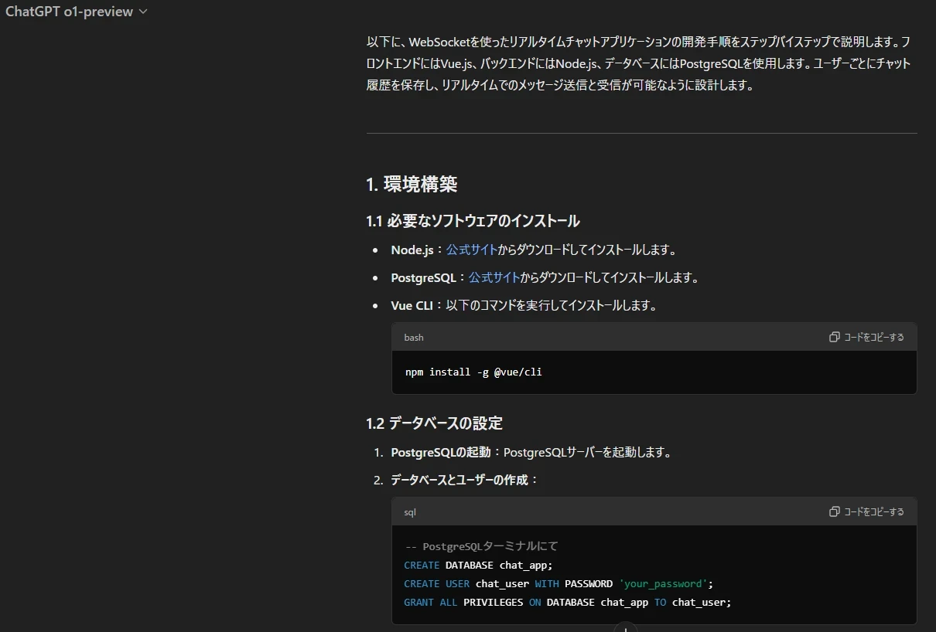
Task: Click the comment line -- PostgreSQLターミナルにて
Action: coord(481,546)
